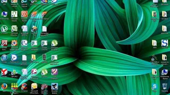
Task: Select the торрент - Ярлык shortcut
Action: [x=24, y=16]
